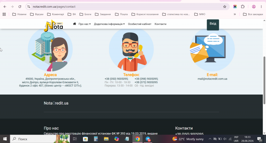Open the apps grid in bookmarks bar
This screenshot has width=266, height=143.
(4, 14)
